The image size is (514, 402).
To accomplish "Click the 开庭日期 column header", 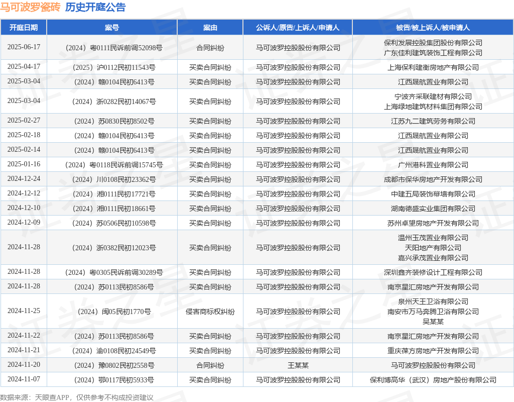I will (x=24, y=28).
